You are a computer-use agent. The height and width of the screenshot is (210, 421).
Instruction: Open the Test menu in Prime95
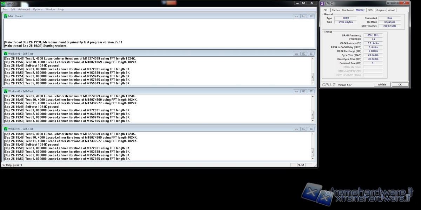5,9
